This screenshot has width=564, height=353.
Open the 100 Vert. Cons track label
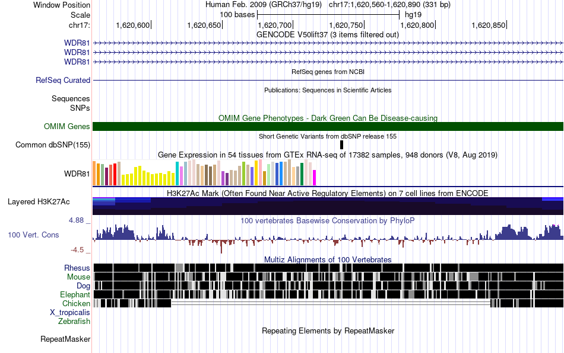pos(33,235)
